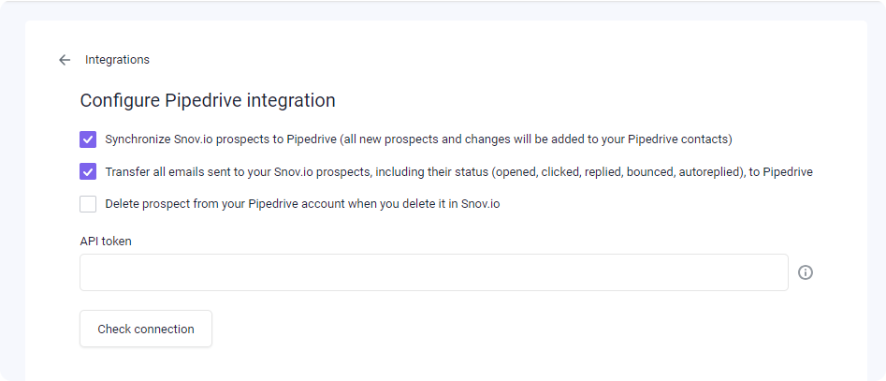Uncheck Transfer all emails sent checkbox
Screen dimensions: 886x381
tap(88, 172)
